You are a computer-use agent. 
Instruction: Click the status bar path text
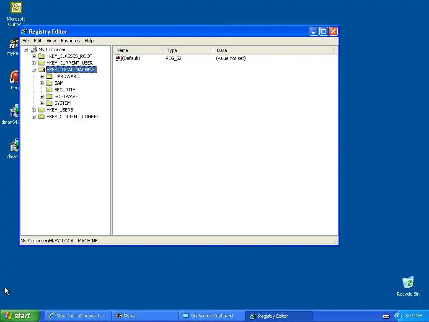click(x=59, y=241)
